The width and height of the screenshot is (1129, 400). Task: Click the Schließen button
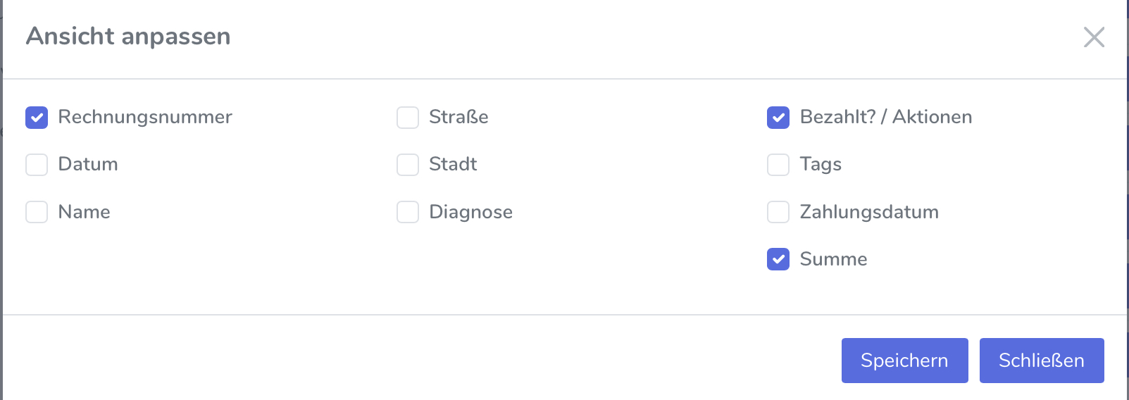pos(1041,361)
